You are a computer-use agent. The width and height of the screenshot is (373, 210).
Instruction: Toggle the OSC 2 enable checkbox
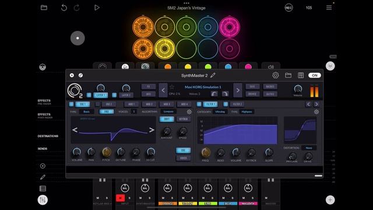point(97,104)
